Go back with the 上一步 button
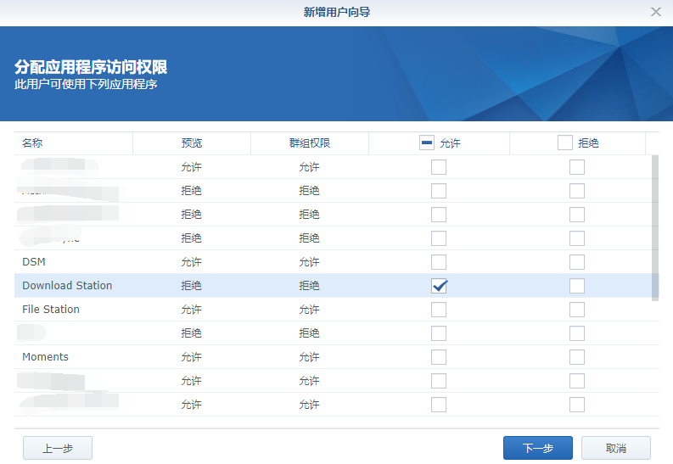The image size is (673, 464). pyautogui.click(x=58, y=448)
